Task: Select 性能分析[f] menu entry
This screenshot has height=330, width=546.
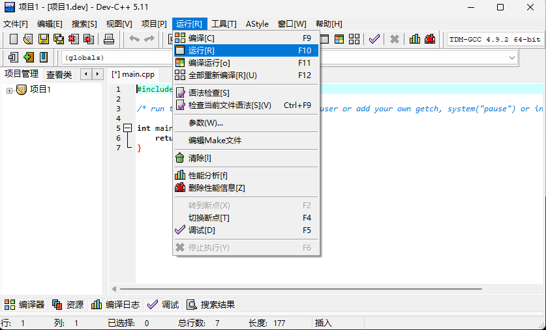Action: pos(246,176)
